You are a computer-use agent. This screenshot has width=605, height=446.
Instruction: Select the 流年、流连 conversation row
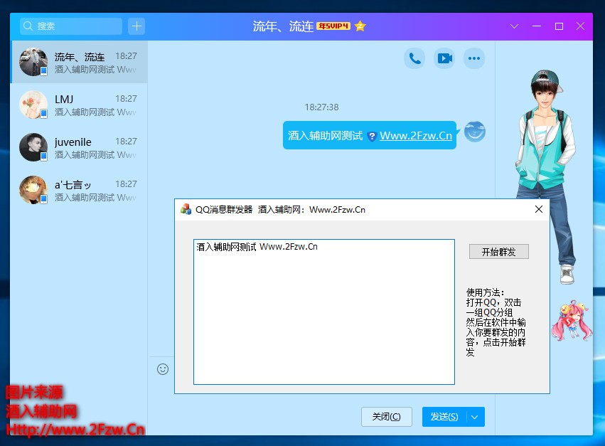[79, 62]
